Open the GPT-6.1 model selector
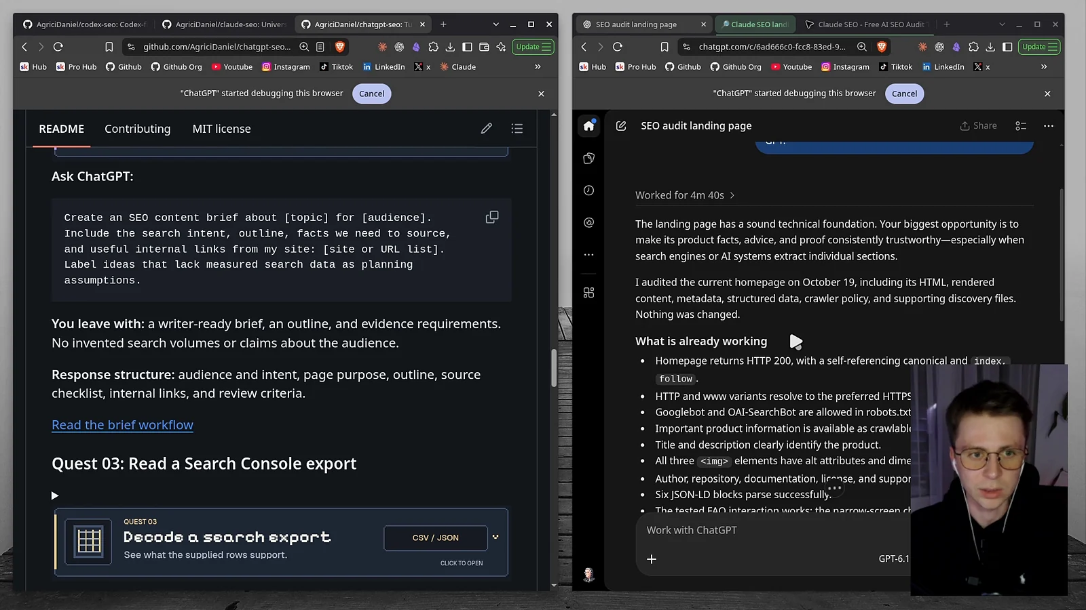The image size is (1086, 610). [893, 559]
